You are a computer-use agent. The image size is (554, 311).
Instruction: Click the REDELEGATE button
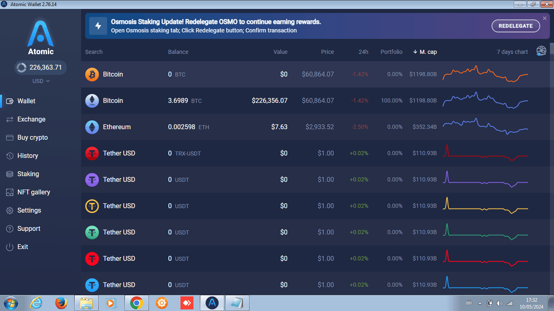(x=515, y=26)
